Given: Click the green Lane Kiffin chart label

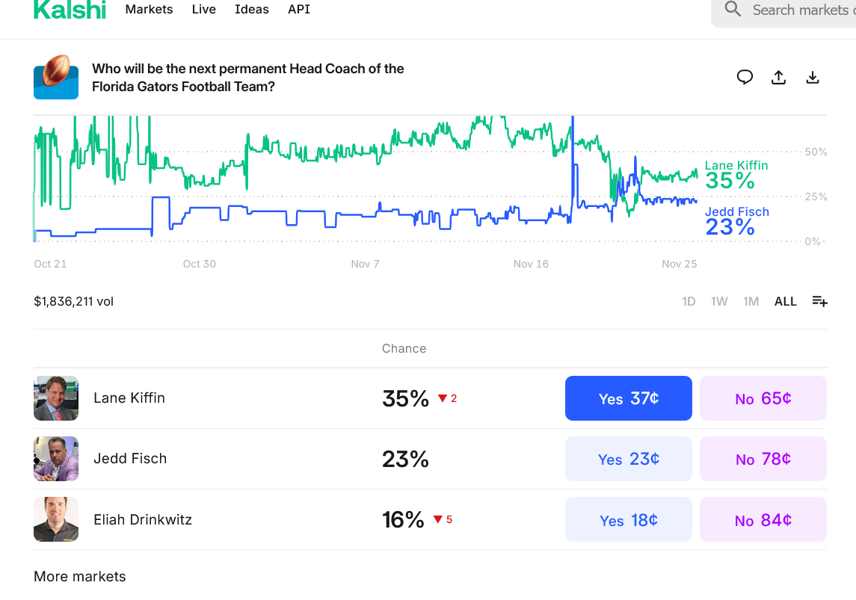Looking at the screenshot, I should coord(736,165).
